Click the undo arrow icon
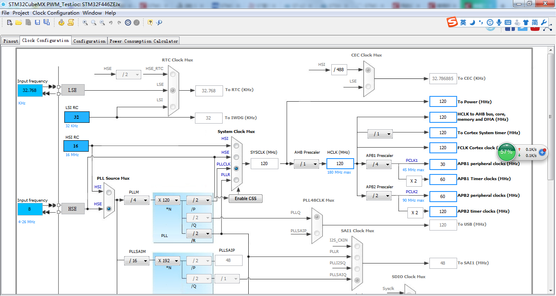Viewport: 556px width, 296px height. [111, 22]
